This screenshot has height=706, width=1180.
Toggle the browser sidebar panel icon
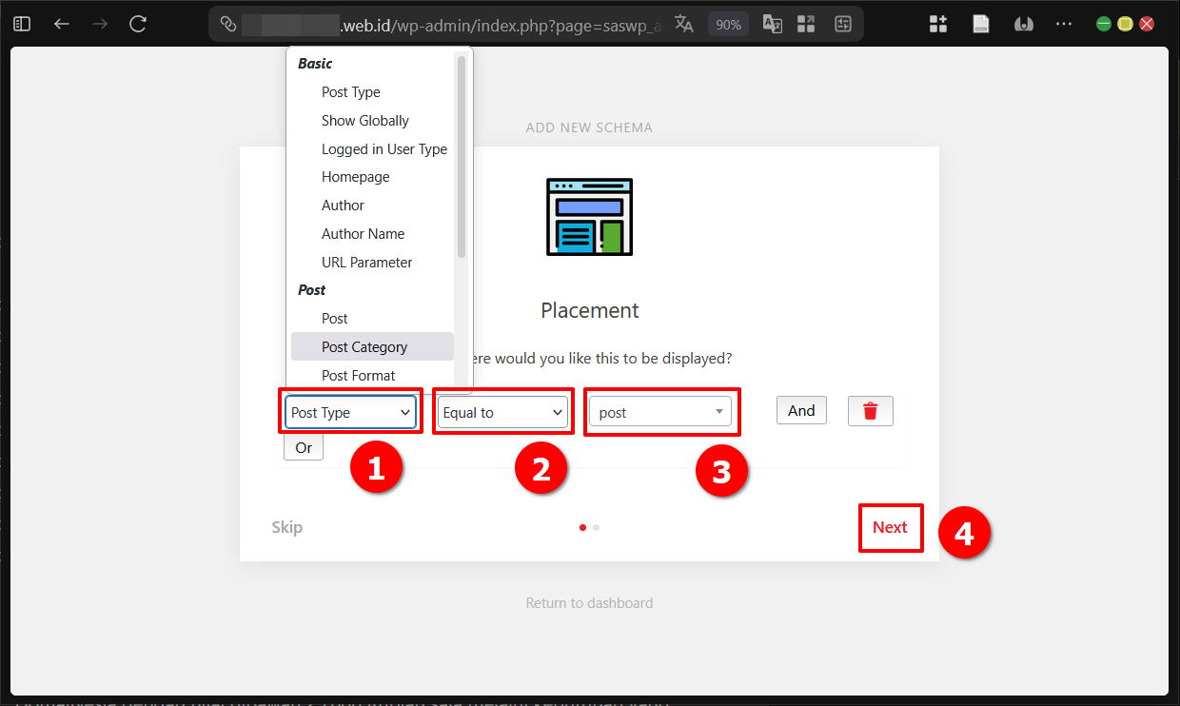click(x=21, y=23)
